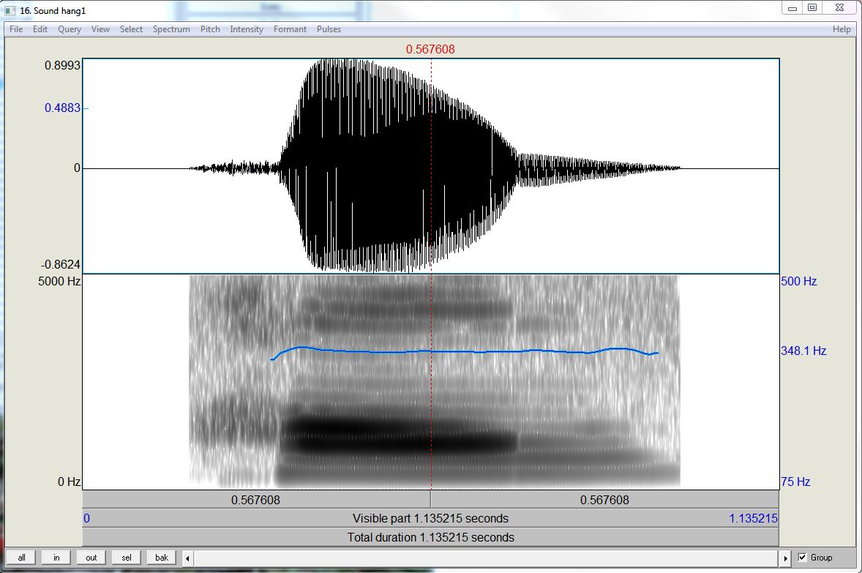Click the horizontal scrollbar right arrow
This screenshot has width=862, height=573.
[786, 558]
